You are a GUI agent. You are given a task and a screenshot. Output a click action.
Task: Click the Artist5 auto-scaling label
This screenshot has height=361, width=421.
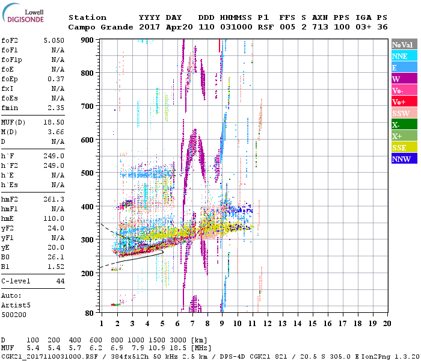point(16,306)
